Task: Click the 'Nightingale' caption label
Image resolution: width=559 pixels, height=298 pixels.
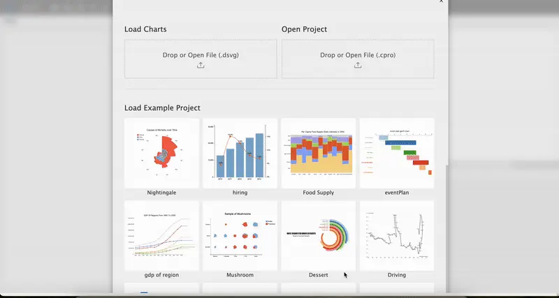Action: [x=161, y=193]
